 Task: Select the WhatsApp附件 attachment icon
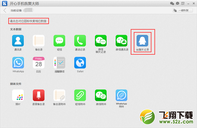coord(121,95)
